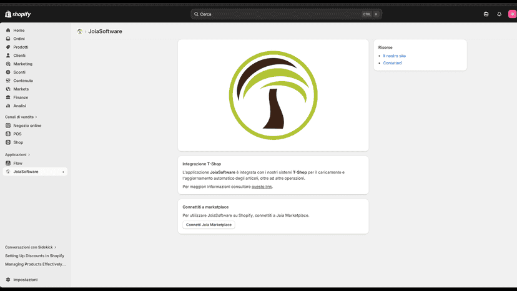Open Contattaci link

tap(392, 63)
